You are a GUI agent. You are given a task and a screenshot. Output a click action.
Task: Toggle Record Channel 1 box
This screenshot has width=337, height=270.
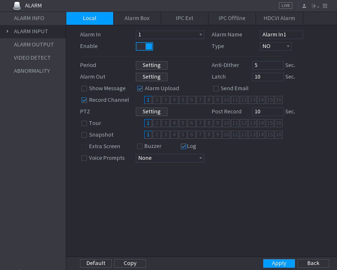pos(148,100)
